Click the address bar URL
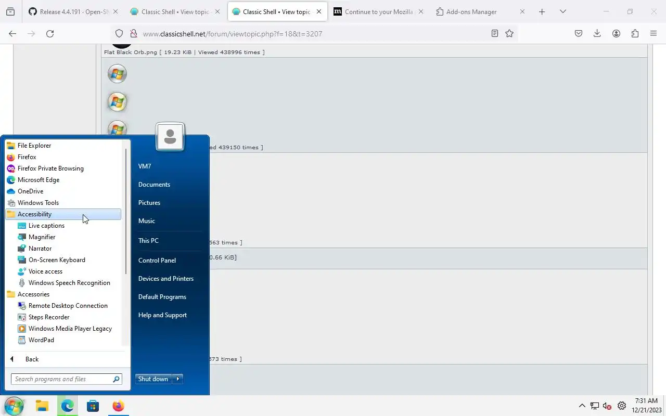 pos(232,34)
